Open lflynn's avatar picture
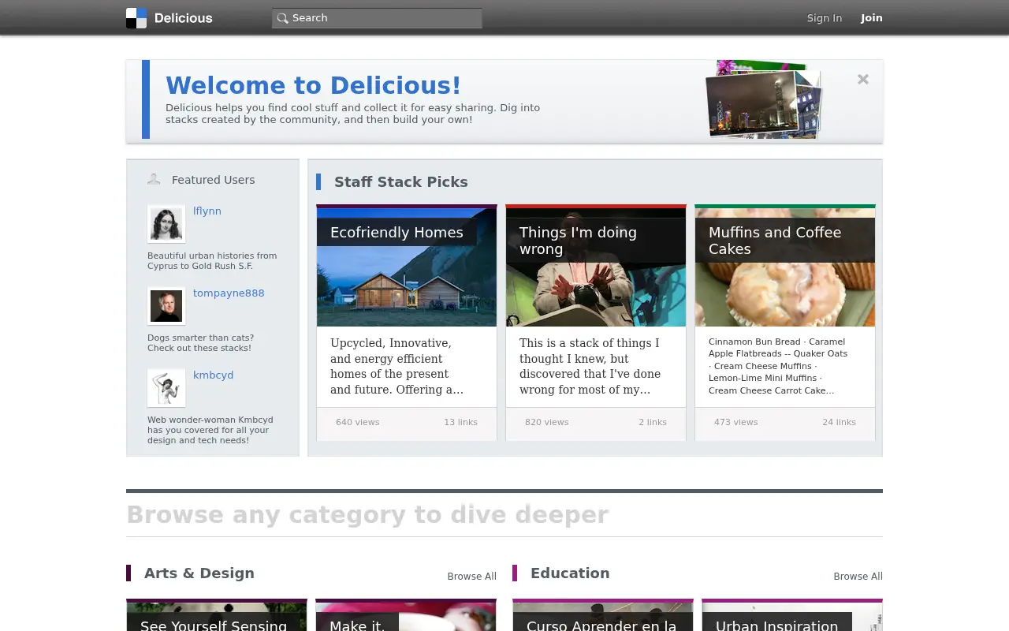The height and width of the screenshot is (631, 1009). coord(166,224)
